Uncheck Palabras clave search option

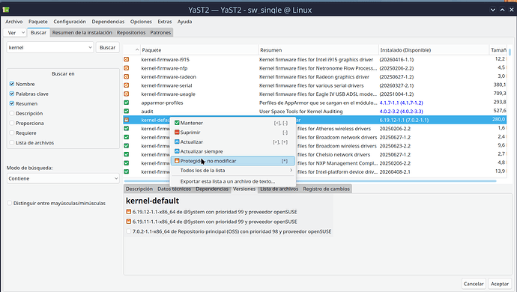(12, 94)
